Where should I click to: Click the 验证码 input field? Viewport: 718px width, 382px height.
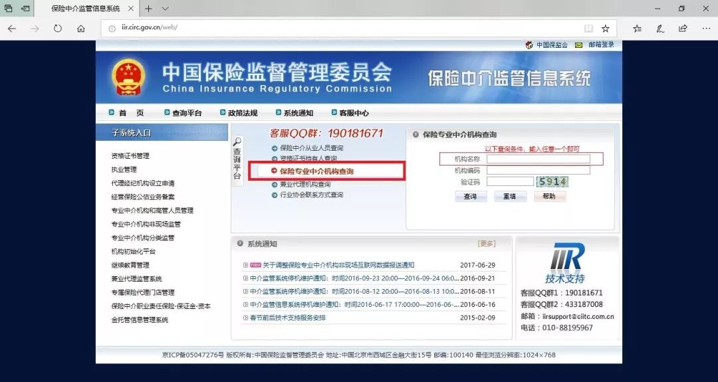510,181
